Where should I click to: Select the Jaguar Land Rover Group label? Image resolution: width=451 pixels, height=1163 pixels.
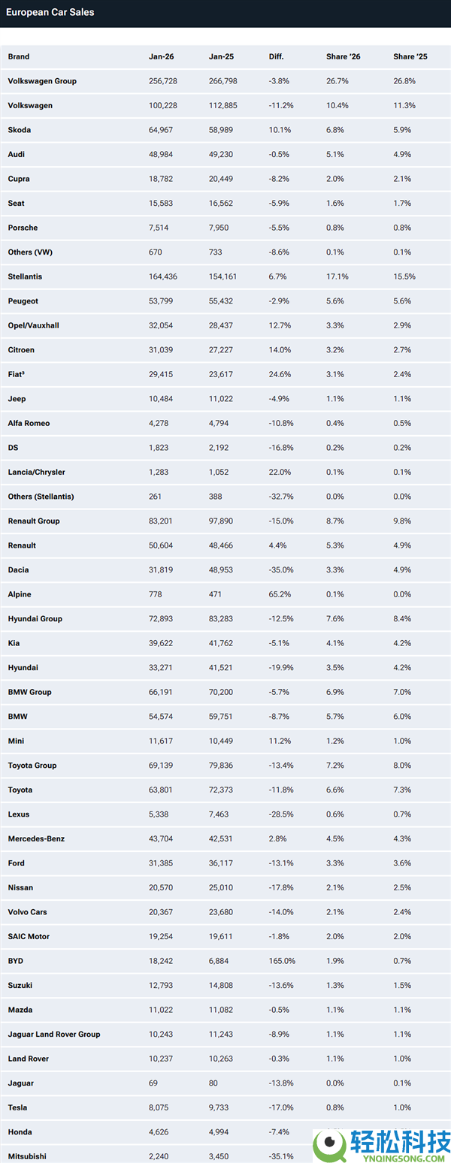54,1035
